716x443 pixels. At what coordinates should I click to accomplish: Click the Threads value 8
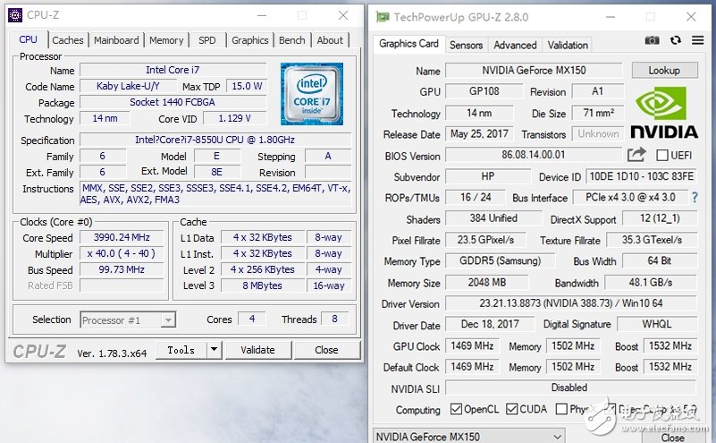pos(334,319)
